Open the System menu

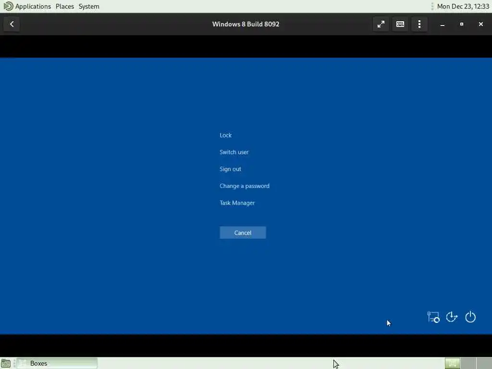pos(89,6)
